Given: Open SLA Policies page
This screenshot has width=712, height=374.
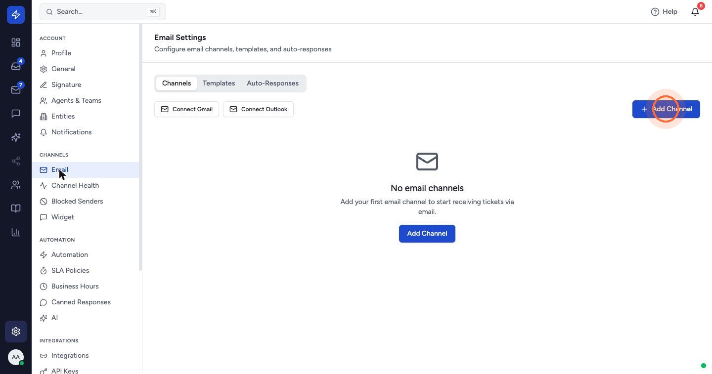Looking at the screenshot, I should coord(85,271).
